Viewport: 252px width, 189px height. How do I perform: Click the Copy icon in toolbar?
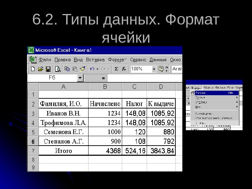pyautogui.click(x=67, y=69)
